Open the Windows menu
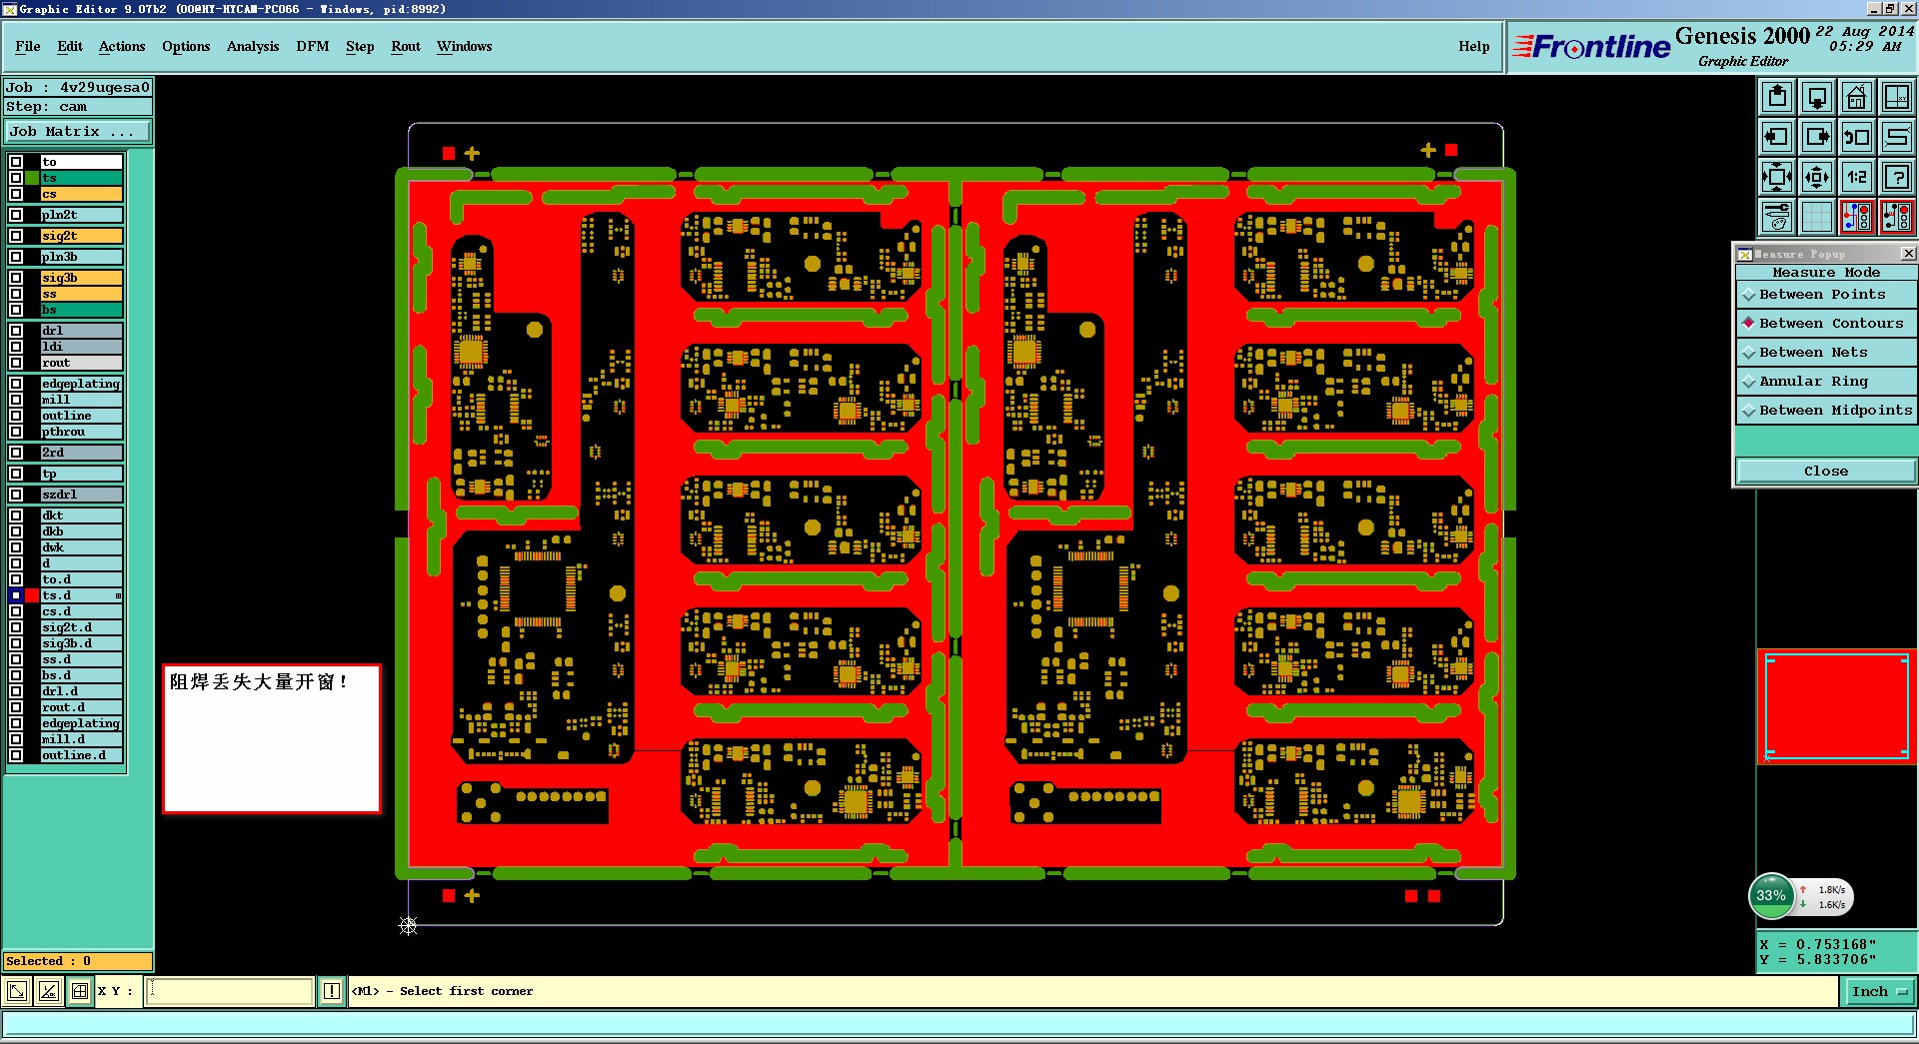This screenshot has height=1044, width=1919. pyautogui.click(x=465, y=46)
